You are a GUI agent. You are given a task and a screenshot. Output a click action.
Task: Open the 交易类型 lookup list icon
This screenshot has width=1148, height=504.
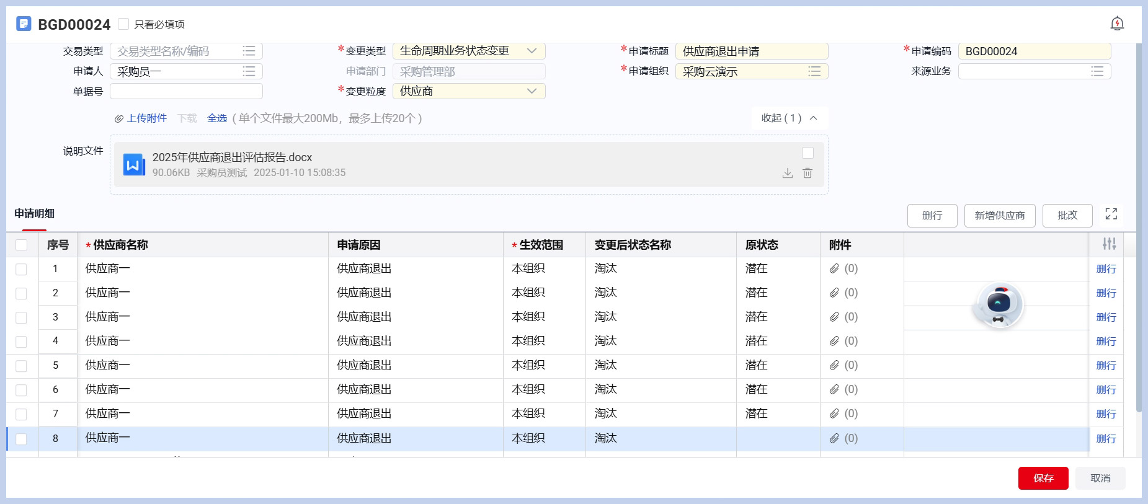tap(249, 51)
